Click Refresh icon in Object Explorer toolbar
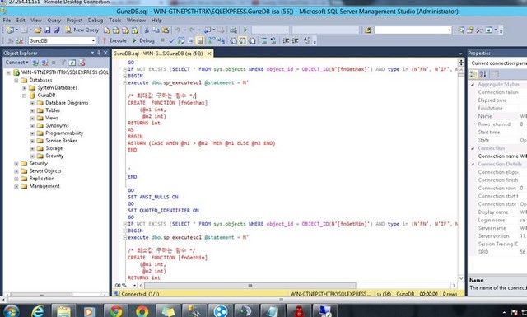Viewport: 527px width, 317px height. 72,63
